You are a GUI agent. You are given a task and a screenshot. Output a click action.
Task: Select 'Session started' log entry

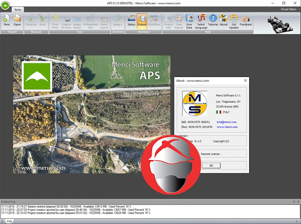coord(66,207)
